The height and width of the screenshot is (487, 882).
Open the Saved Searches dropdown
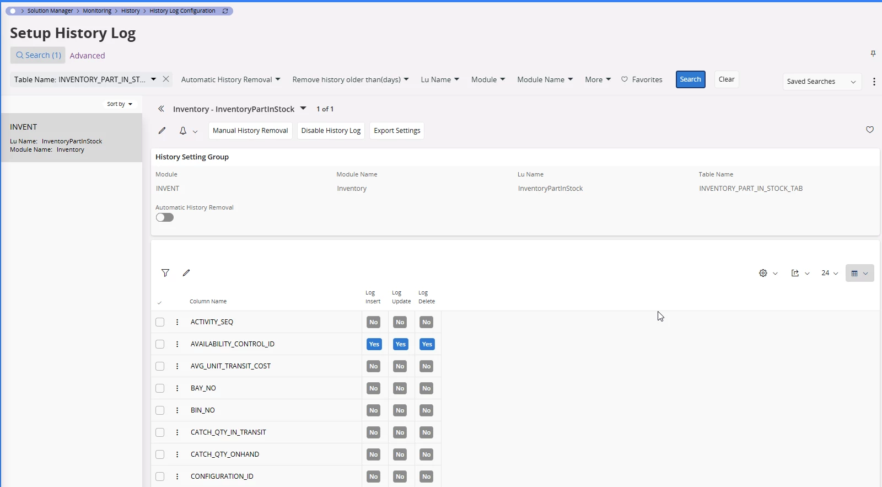[x=821, y=82]
